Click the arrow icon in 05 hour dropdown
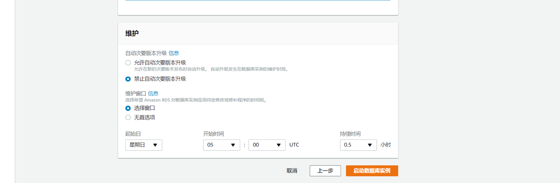This screenshot has height=183, width=560. pos(233,145)
